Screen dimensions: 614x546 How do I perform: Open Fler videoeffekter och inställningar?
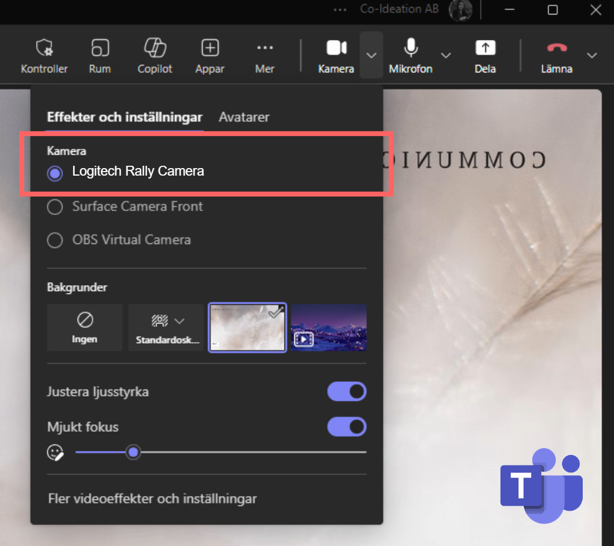pyautogui.click(x=152, y=498)
